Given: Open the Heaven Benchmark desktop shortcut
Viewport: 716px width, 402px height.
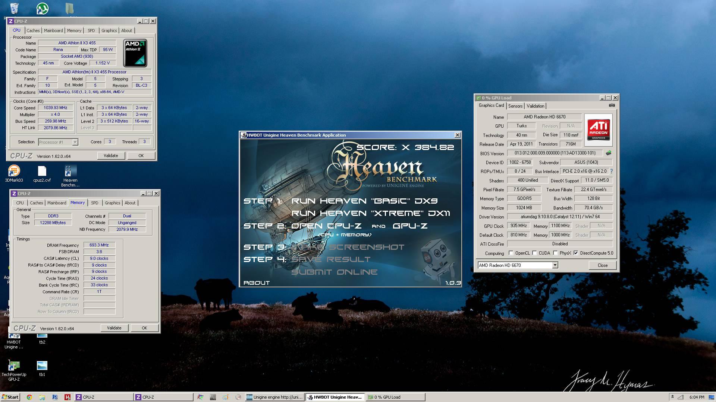Looking at the screenshot, I should 70,176.
